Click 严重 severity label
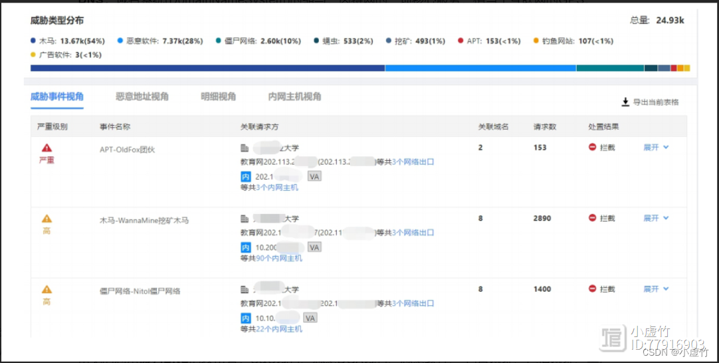 (x=47, y=160)
